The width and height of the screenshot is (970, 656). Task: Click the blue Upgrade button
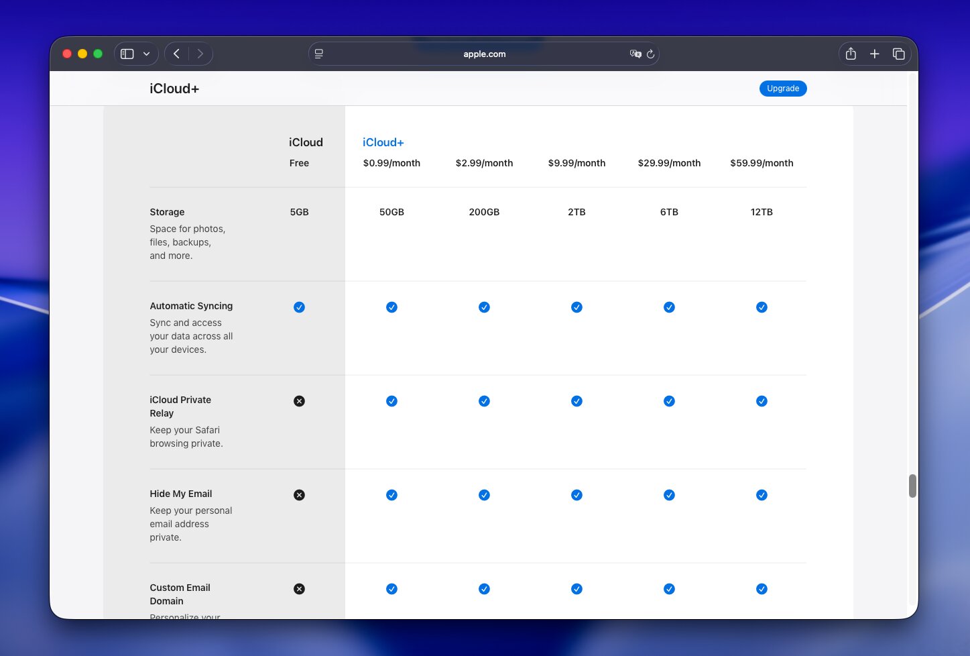[783, 89]
